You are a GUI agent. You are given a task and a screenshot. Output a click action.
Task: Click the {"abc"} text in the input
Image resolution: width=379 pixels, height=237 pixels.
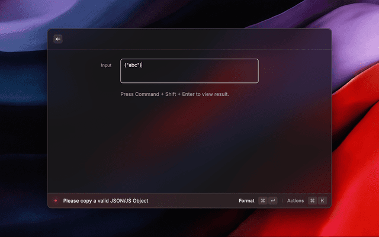tap(131, 65)
